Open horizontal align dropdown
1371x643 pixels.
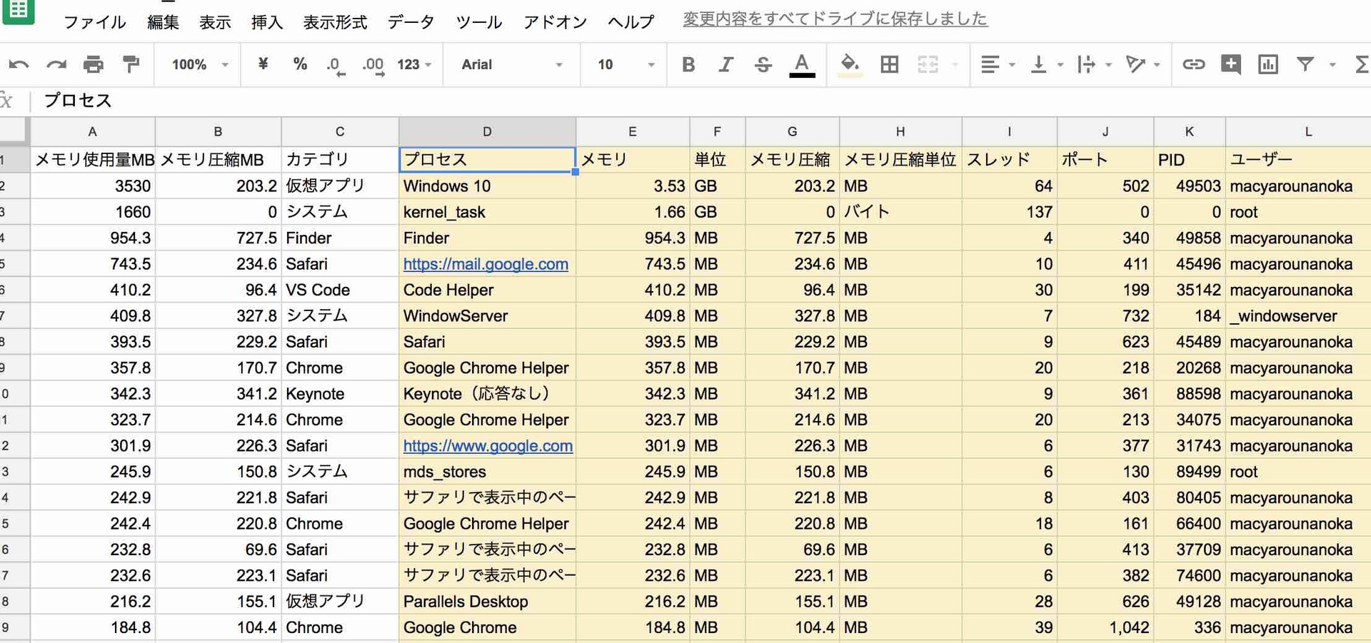(998, 65)
